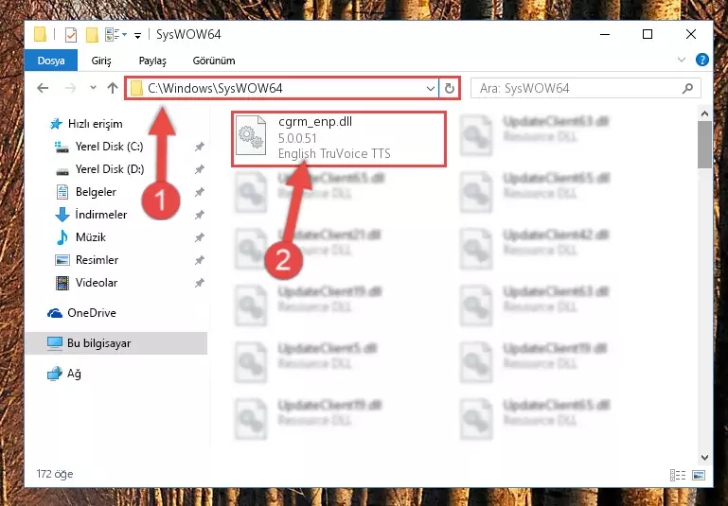This screenshot has height=506, width=728.
Task: Unpin Belgeler pin icon
Action: [199, 192]
